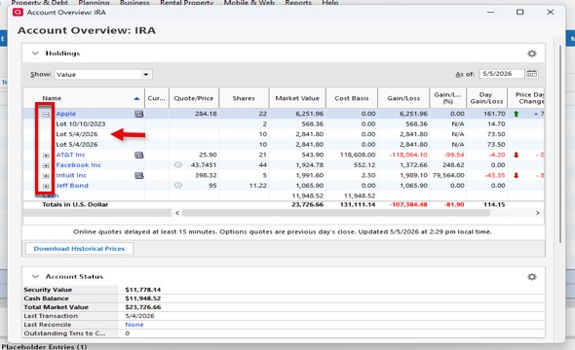
Task: Collapse the Apple holding row
Action: [46, 114]
